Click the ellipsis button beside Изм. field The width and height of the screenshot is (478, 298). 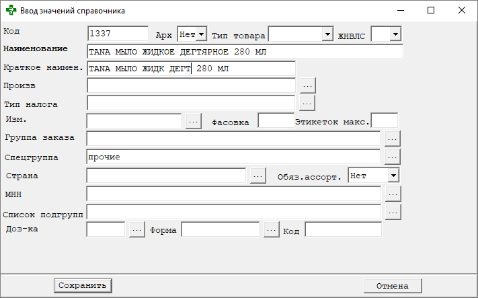click(193, 121)
